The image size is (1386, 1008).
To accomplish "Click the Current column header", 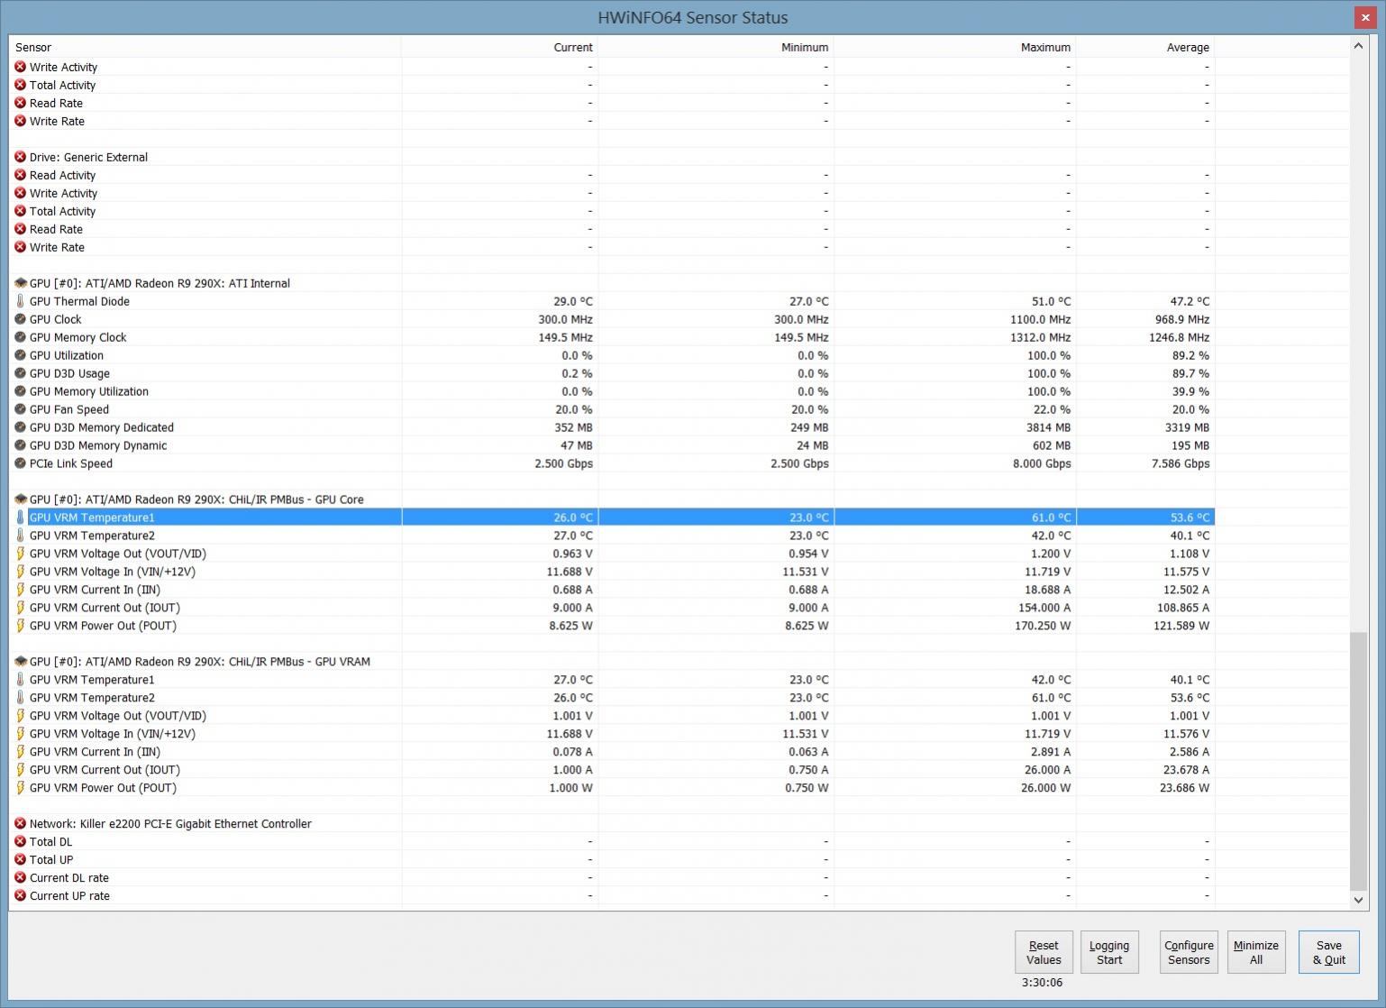I will (500, 47).
